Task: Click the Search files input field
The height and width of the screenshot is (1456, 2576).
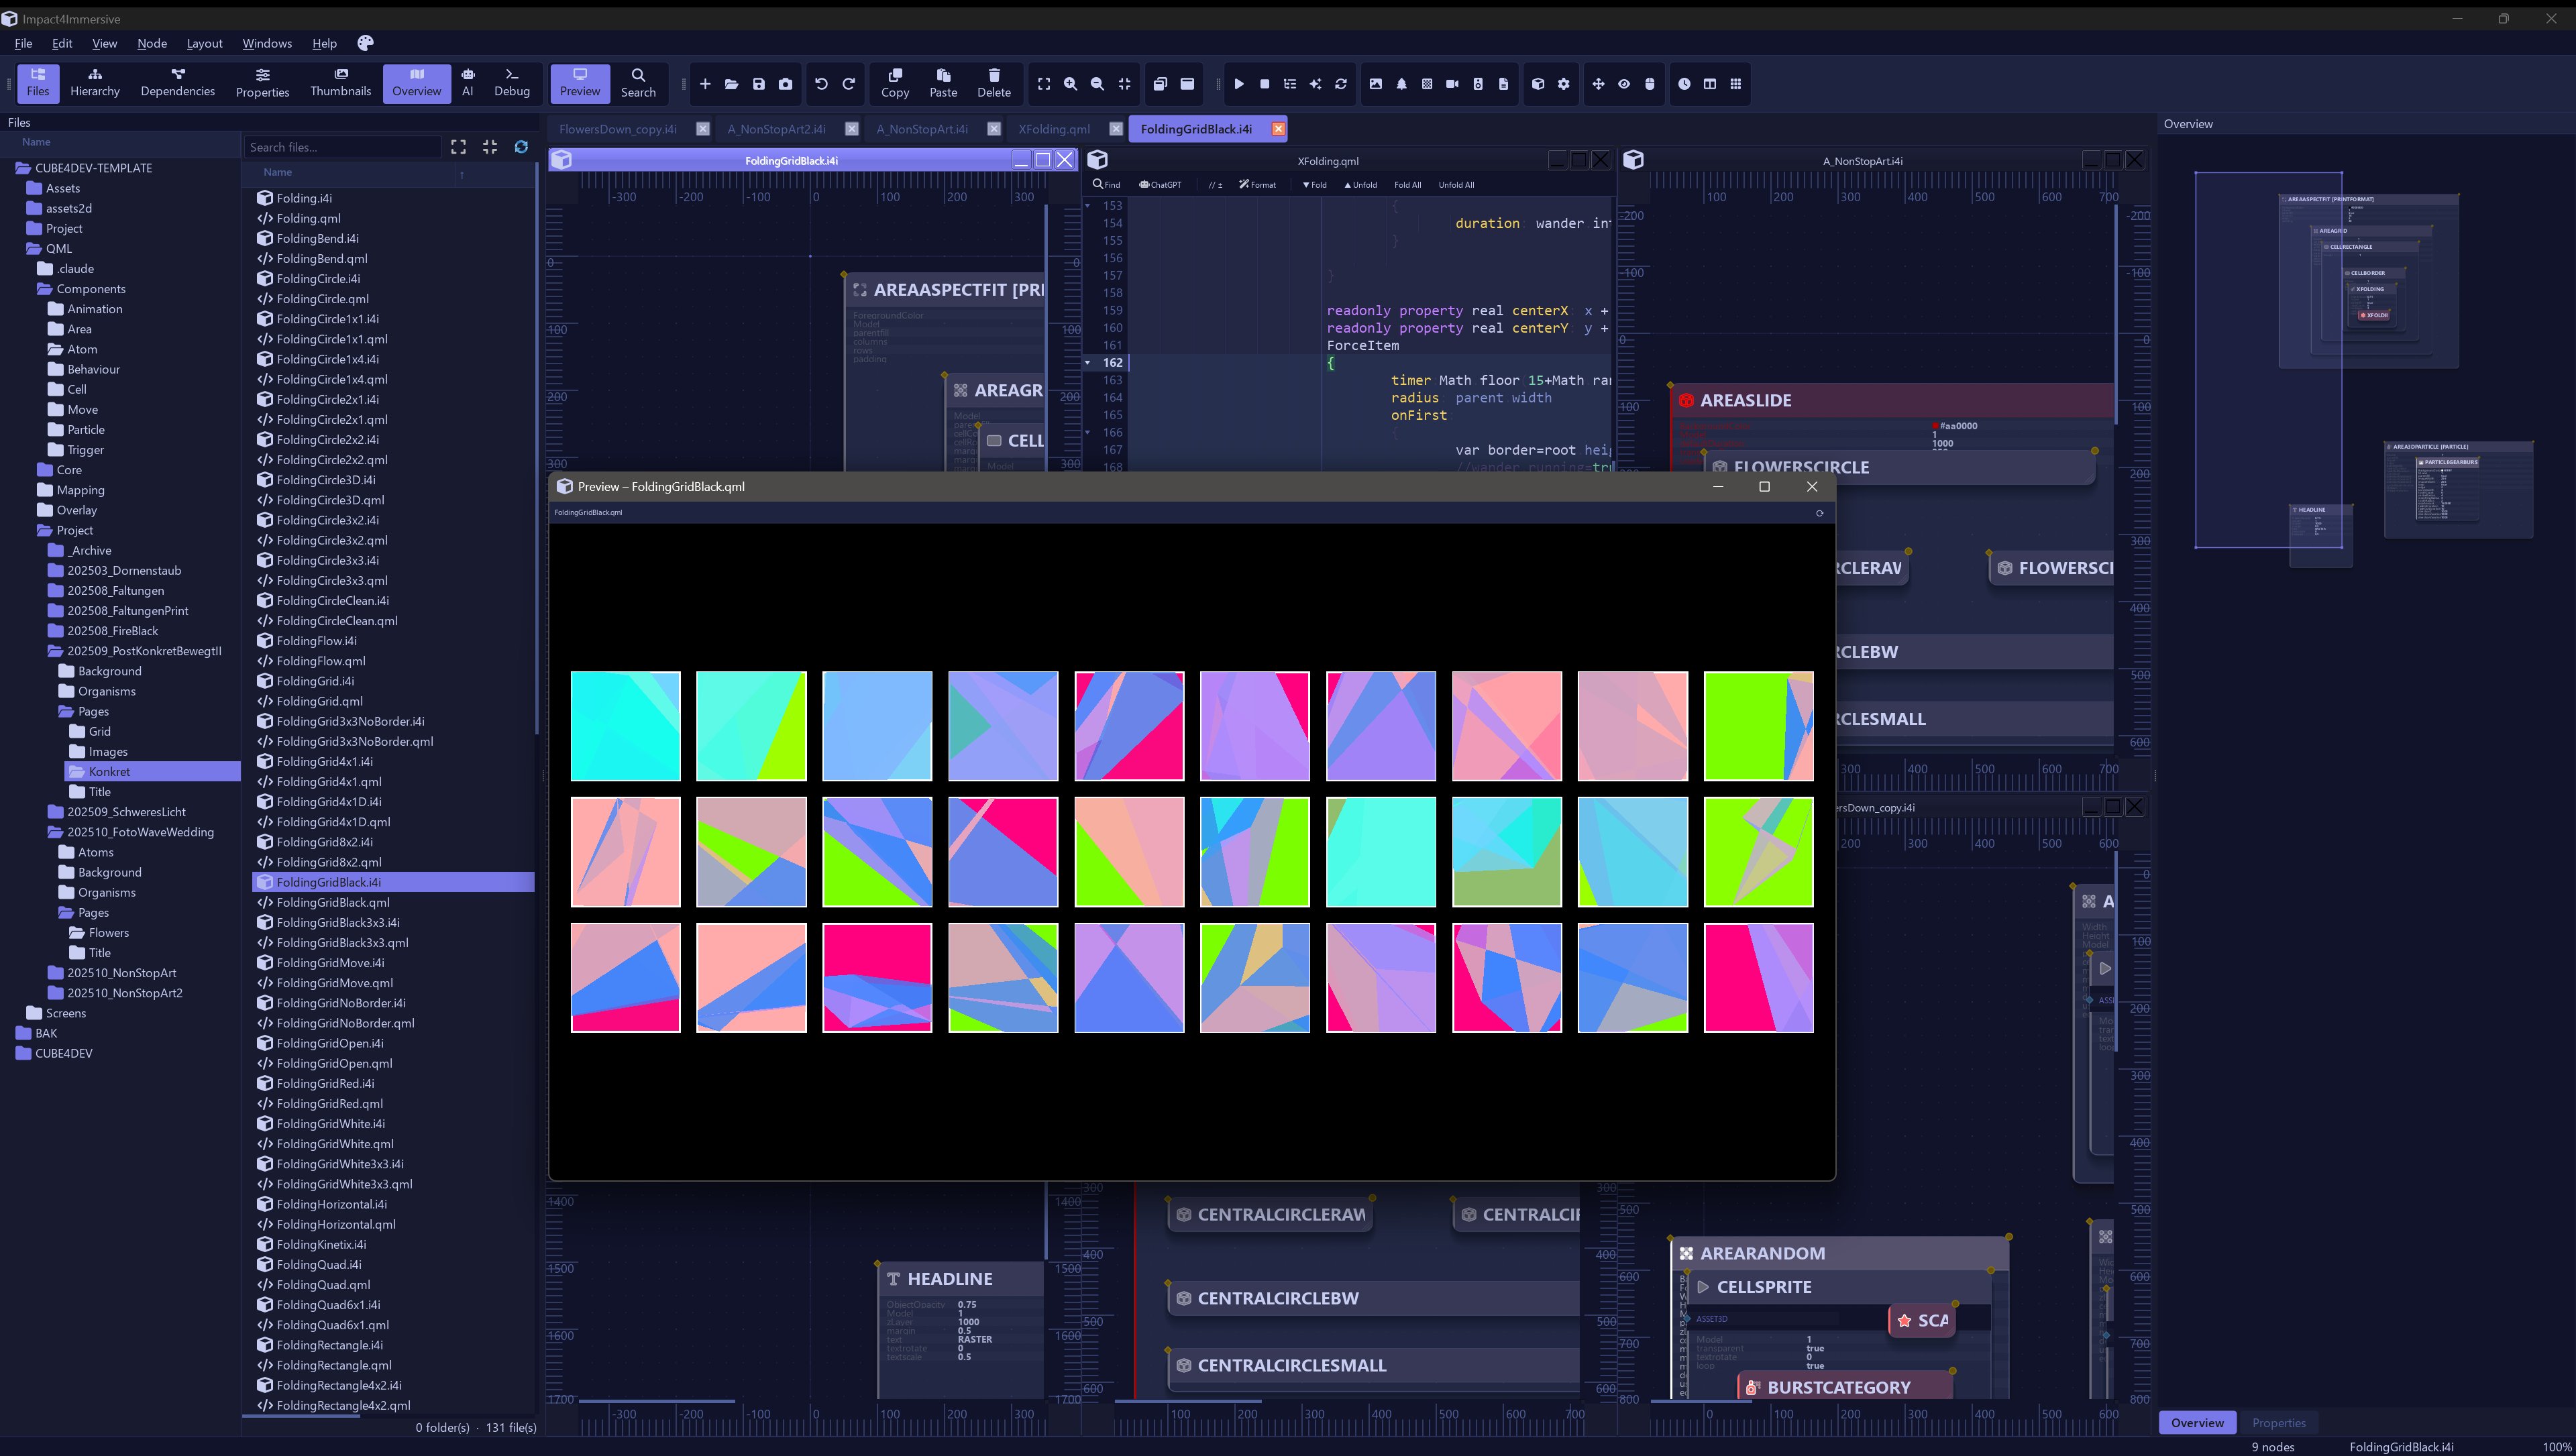Action: (342, 147)
